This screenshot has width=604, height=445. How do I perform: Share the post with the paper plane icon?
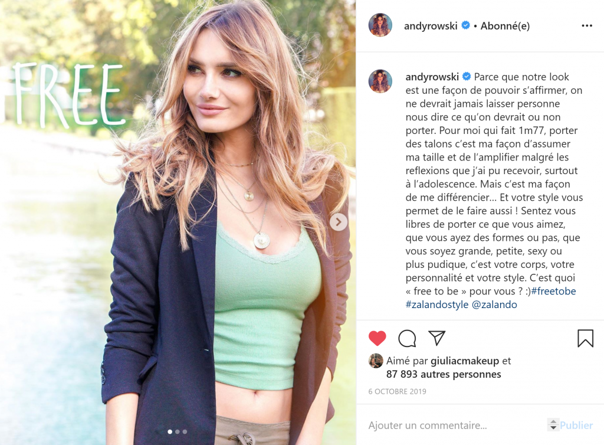click(437, 338)
